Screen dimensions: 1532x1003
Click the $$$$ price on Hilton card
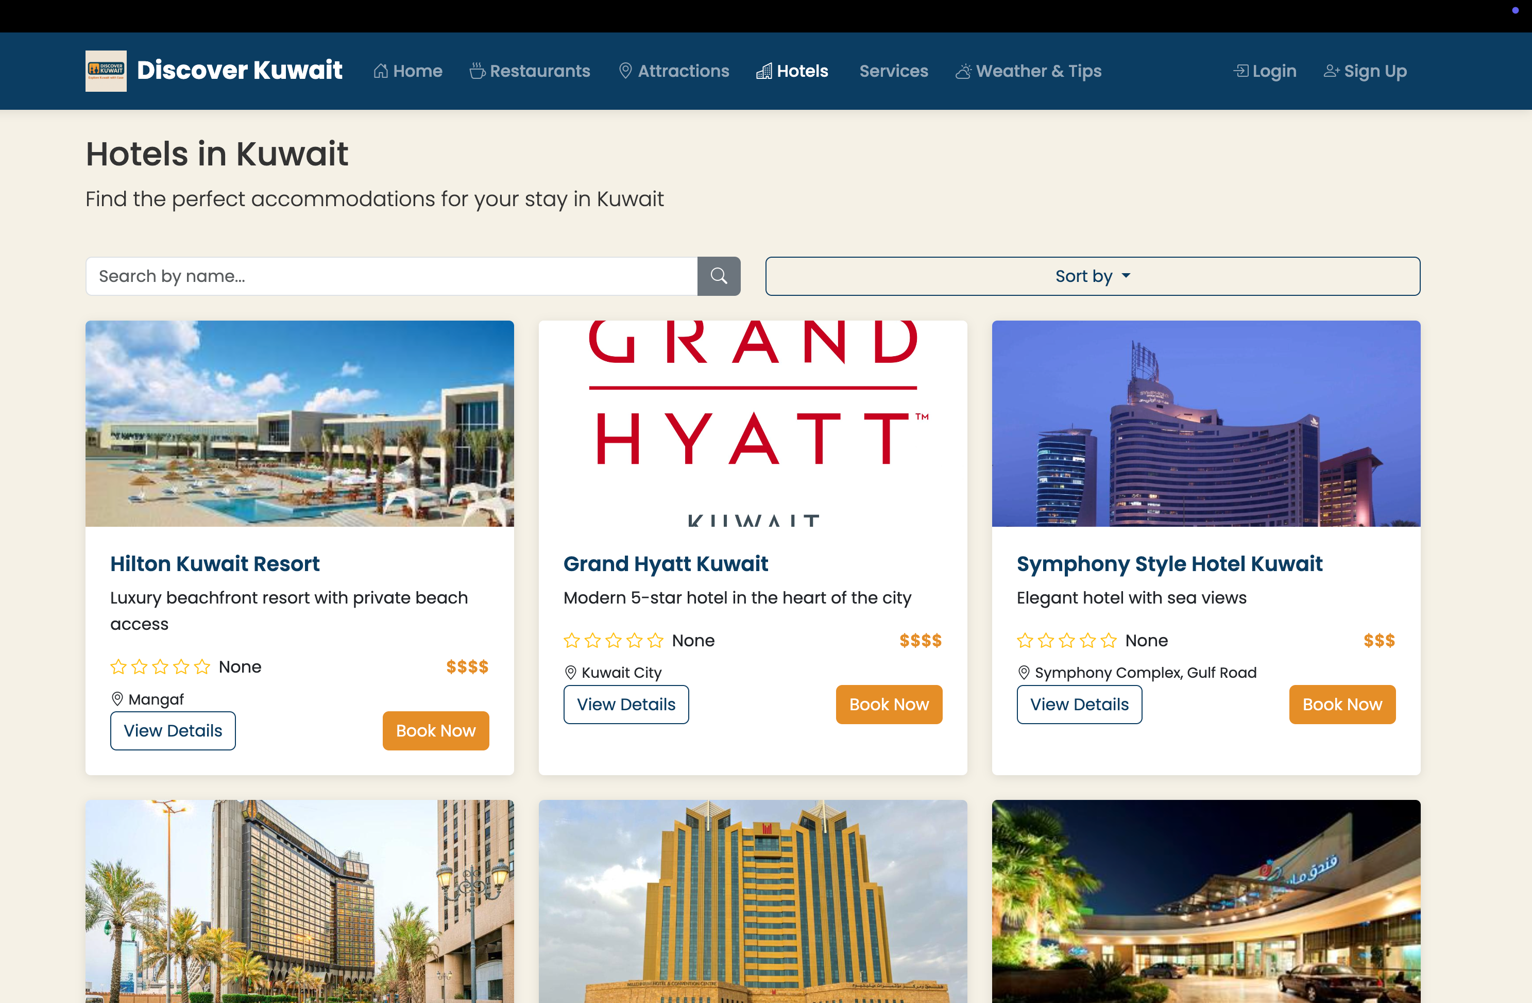[x=467, y=667]
